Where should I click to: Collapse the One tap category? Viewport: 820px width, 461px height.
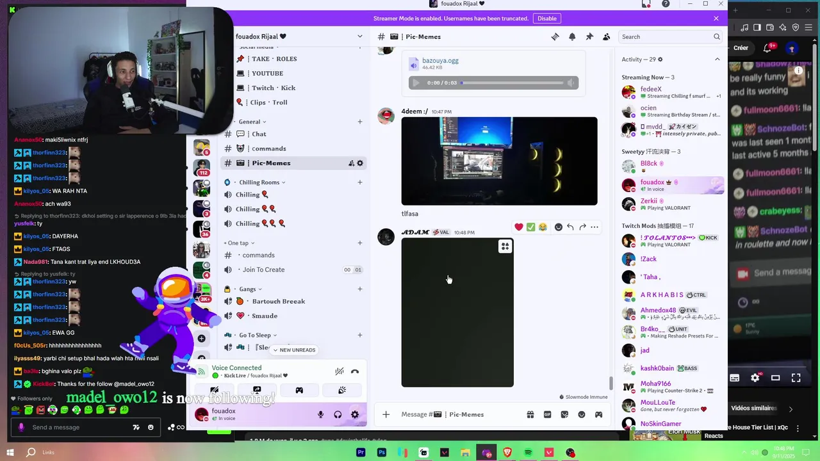click(239, 243)
